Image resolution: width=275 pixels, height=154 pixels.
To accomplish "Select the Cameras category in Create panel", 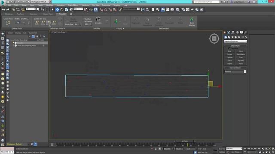I will pos(236,37).
